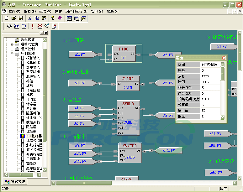The image size is (243, 192).
Task: Click the Cut scissors icon
Action: click(30, 18)
